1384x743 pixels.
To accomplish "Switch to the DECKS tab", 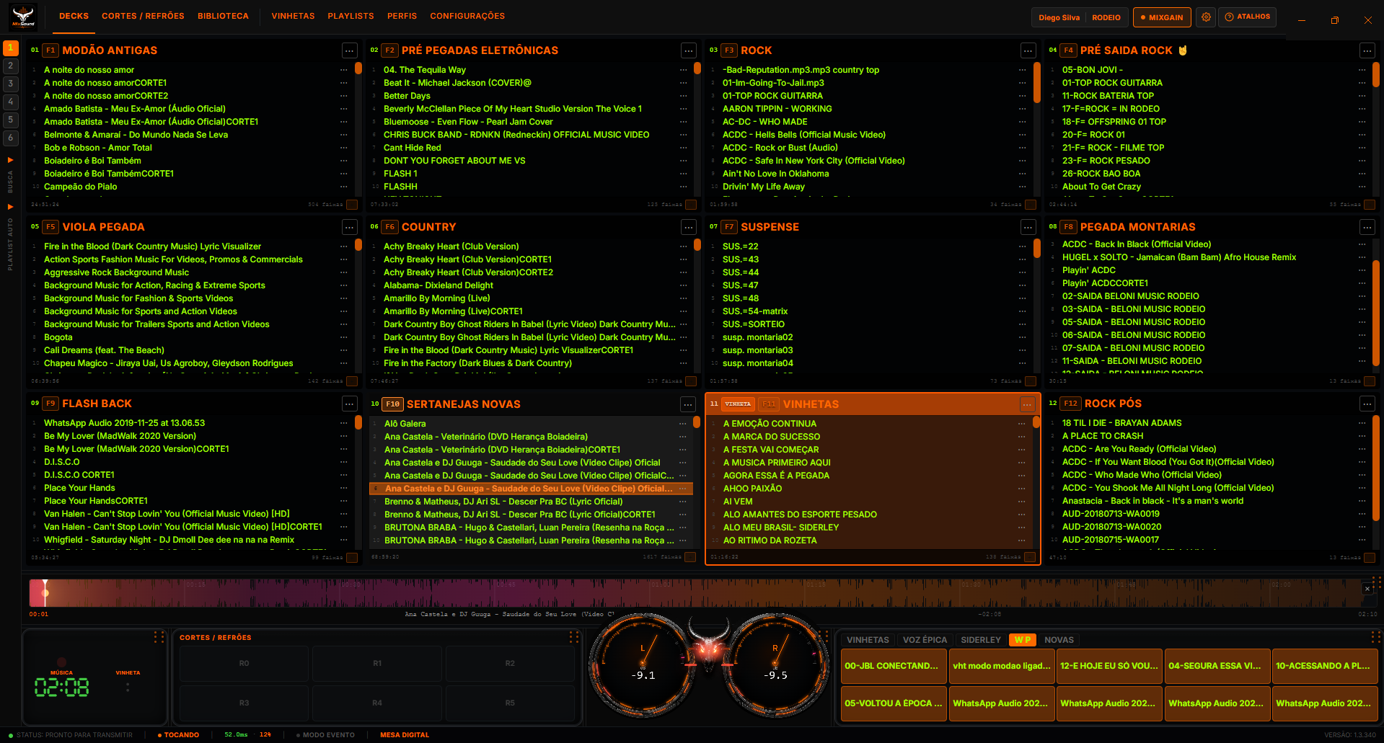I will click(x=74, y=16).
